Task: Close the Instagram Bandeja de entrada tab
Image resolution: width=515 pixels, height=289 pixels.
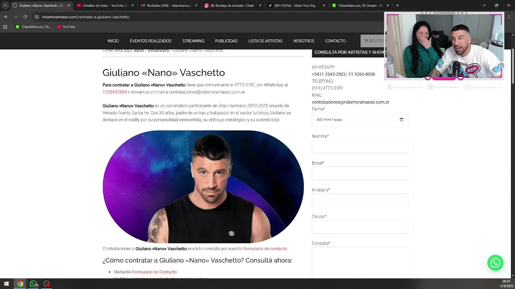Action: (x=260, y=6)
